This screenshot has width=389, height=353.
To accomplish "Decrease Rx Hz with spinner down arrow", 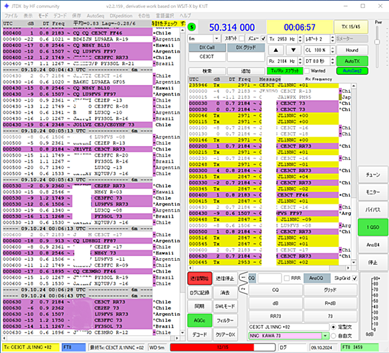I will [300, 63].
